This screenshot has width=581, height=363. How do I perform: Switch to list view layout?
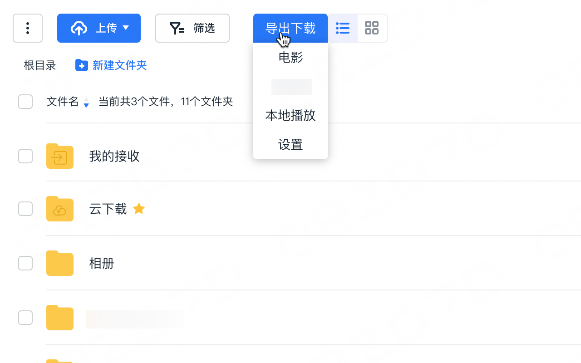[x=342, y=28]
